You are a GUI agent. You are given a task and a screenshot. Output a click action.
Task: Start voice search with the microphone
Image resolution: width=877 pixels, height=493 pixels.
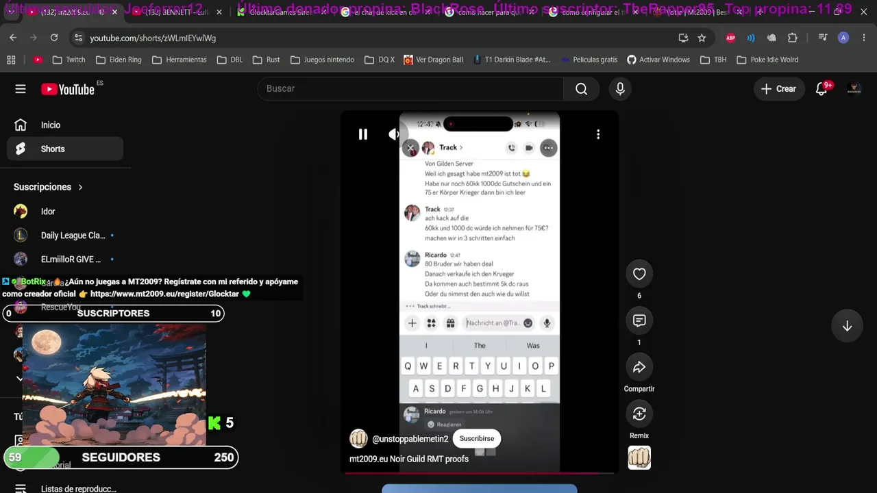click(x=620, y=89)
